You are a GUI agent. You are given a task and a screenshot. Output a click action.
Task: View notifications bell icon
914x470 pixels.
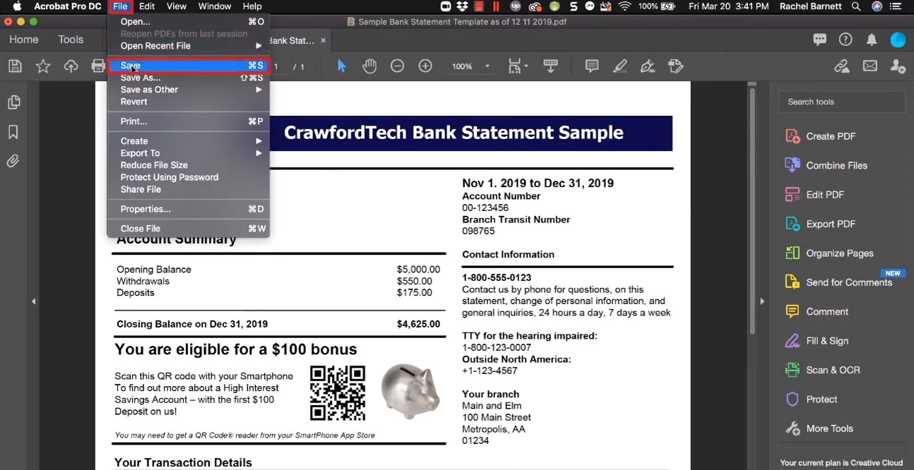click(872, 40)
